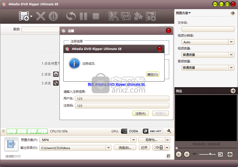Click the arrow beside 预置方案 panel
The image size is (238, 167).
(x=232, y=13)
